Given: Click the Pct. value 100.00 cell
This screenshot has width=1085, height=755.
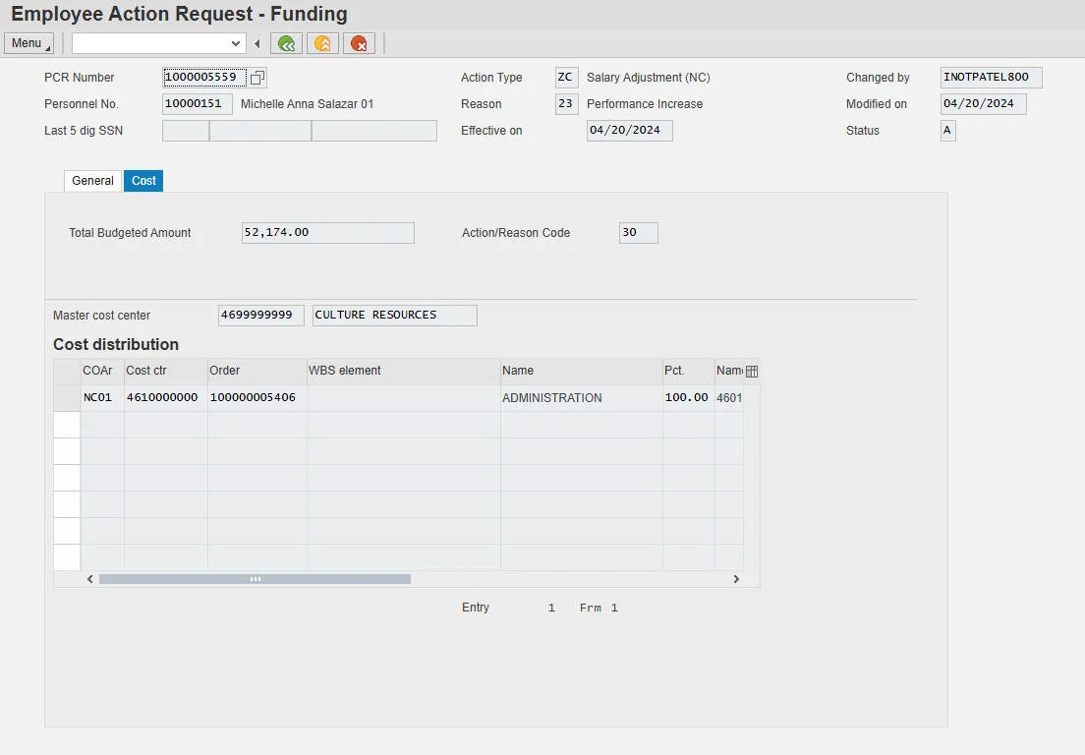Looking at the screenshot, I should tap(687, 398).
